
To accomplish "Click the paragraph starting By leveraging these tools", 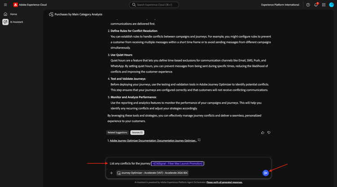I will click(x=184, y=118).
